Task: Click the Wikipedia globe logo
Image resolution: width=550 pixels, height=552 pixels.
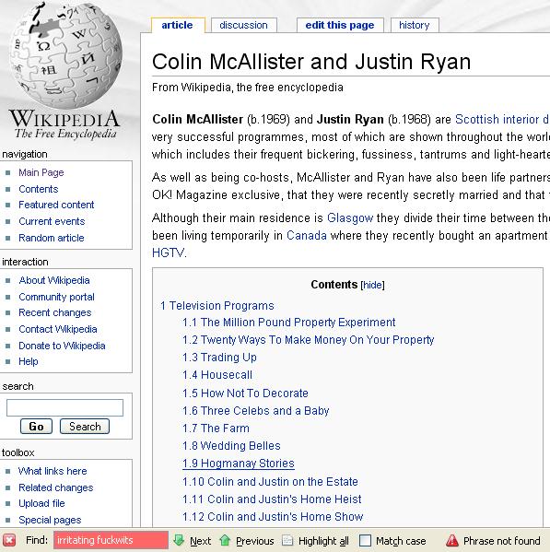Action: pos(65,55)
